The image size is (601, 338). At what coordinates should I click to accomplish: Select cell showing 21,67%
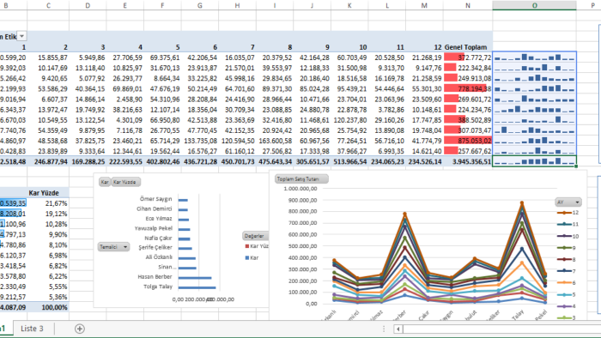[x=48, y=203]
